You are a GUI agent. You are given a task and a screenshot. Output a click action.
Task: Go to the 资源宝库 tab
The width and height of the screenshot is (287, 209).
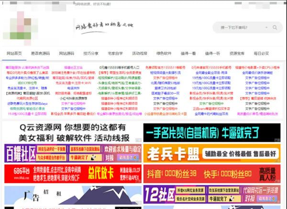[237, 53]
